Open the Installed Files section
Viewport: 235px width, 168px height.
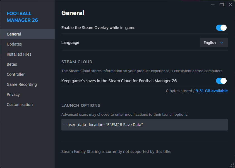coord(19,54)
